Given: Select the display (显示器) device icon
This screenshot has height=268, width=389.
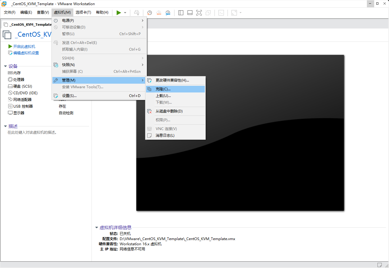Looking at the screenshot, I should pyautogui.click(x=10, y=113).
